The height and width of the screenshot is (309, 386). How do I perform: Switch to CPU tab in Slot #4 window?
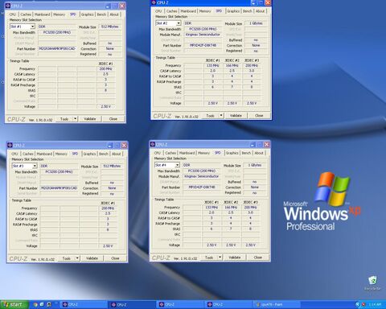point(158,153)
